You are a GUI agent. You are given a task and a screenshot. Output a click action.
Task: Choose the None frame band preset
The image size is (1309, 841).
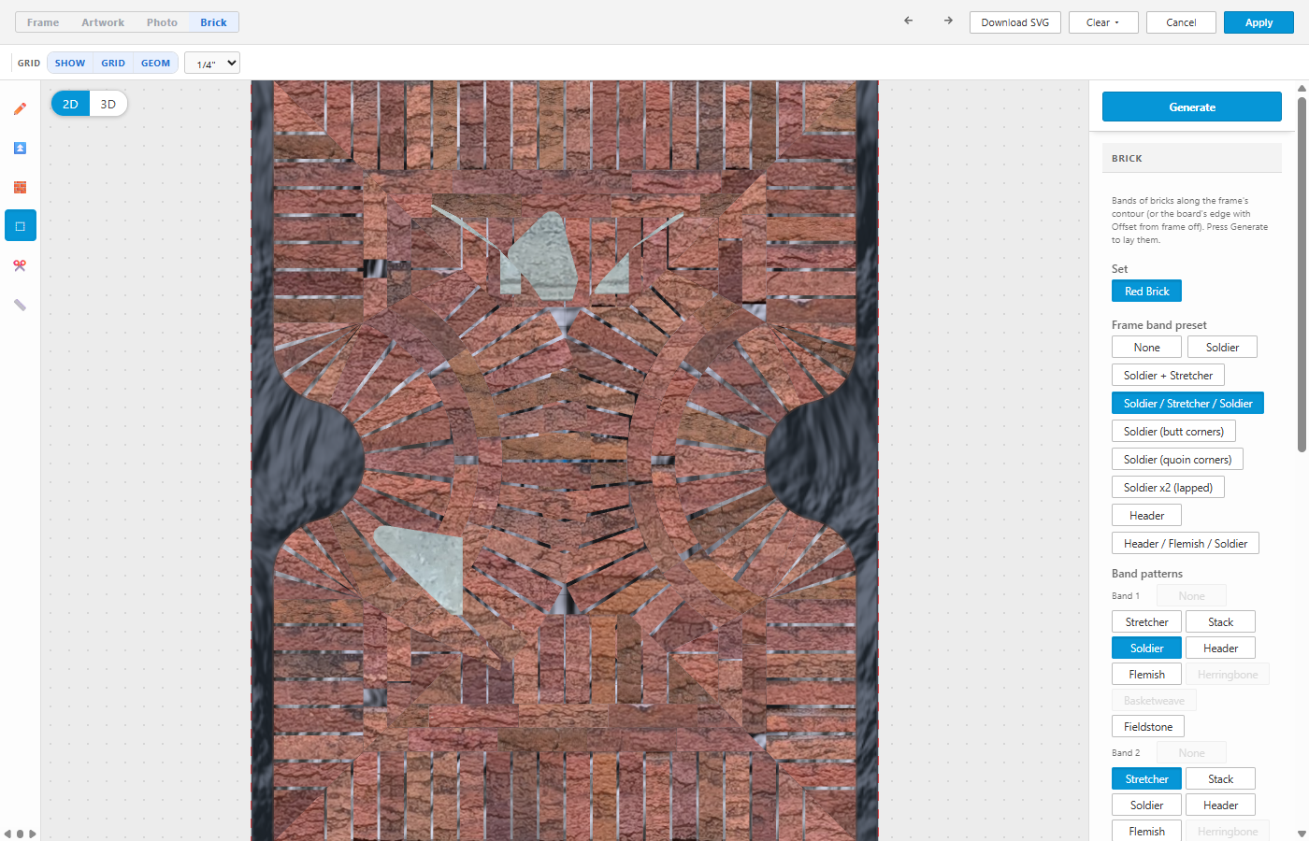[x=1146, y=347]
